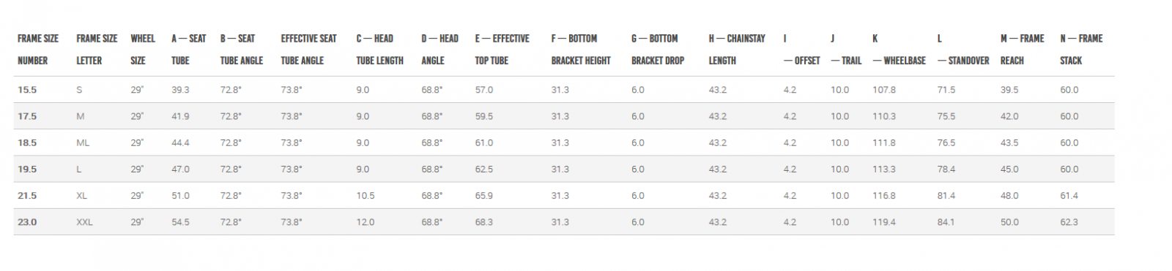Click the D — Head Angle header
The width and height of the screenshot is (1172, 271).
439,50
